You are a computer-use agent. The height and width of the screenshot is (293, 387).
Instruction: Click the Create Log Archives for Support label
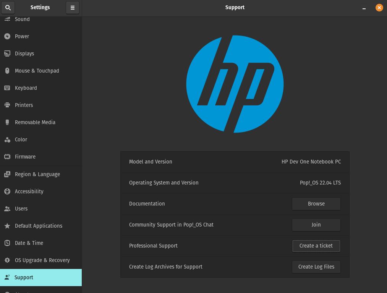pyautogui.click(x=165, y=267)
